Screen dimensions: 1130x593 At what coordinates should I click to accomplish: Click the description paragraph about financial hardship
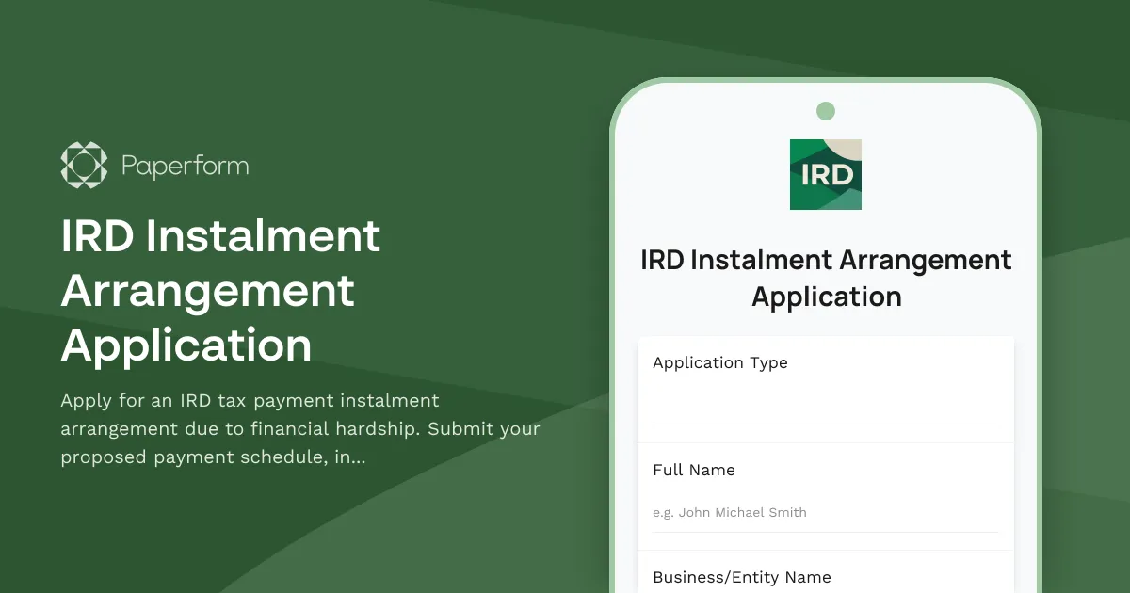299,428
